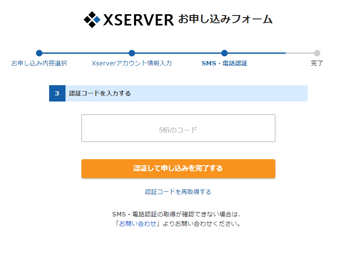This screenshot has width=346, height=271.
Task: Click the 認証して申し込みを完了する button
Action: coord(178,169)
